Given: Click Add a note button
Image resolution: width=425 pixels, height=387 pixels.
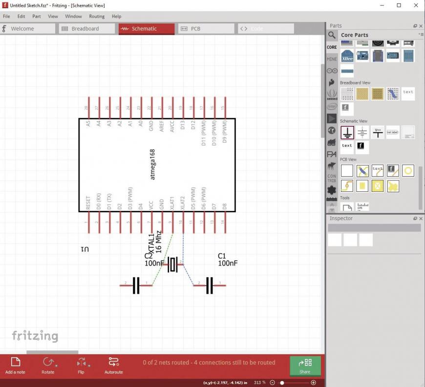Looking at the screenshot, I should coord(15,366).
